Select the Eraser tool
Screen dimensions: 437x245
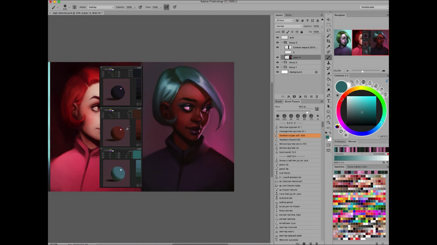point(329,74)
